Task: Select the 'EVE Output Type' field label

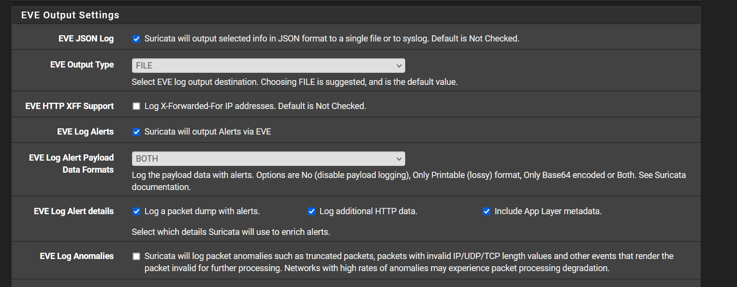Action: (x=82, y=65)
